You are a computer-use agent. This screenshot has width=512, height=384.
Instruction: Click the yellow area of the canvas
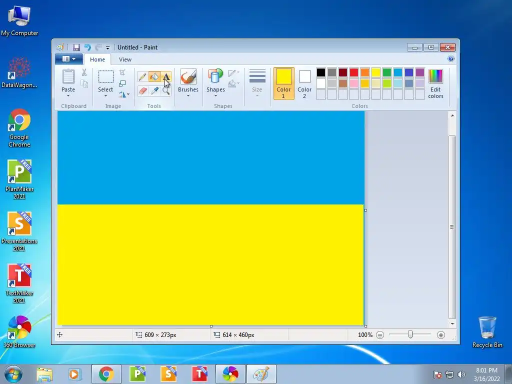pos(210,265)
